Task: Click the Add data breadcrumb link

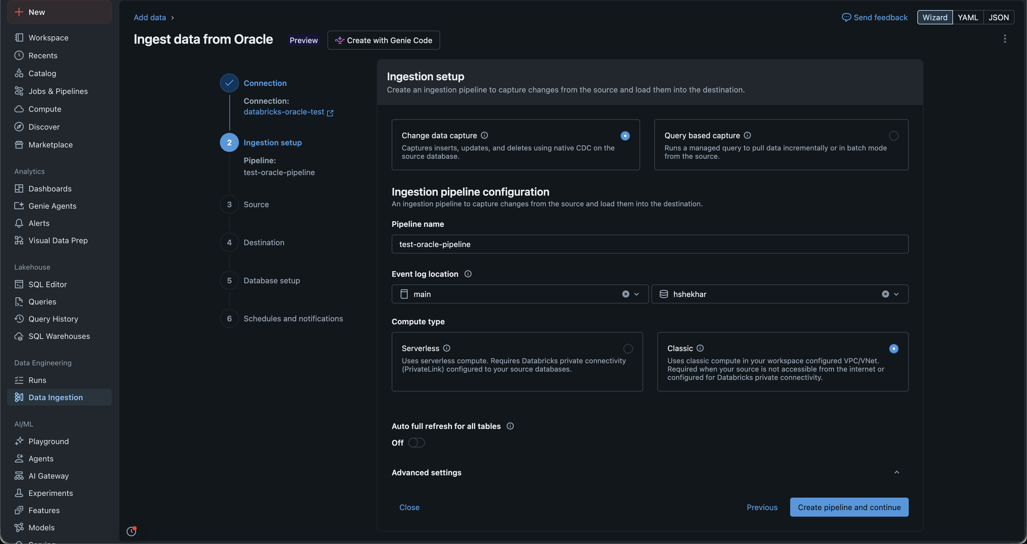Action: pyautogui.click(x=149, y=17)
